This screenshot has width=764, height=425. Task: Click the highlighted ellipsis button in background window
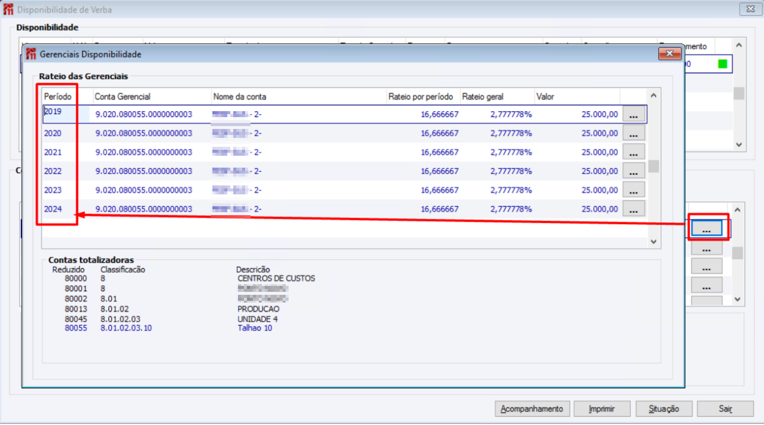(x=707, y=229)
